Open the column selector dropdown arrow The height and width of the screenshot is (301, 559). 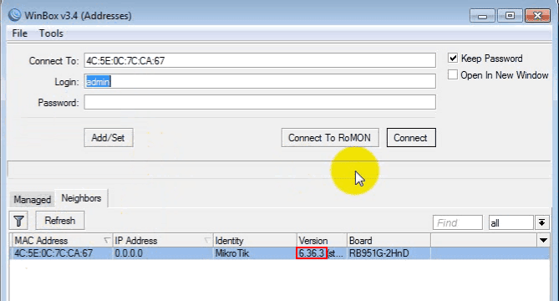point(543,240)
